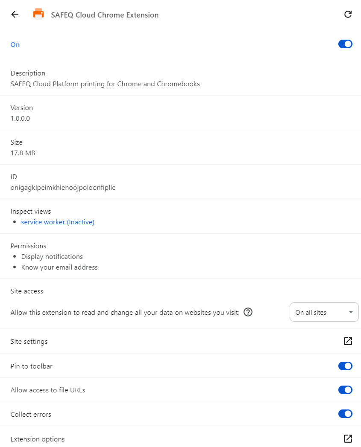Click the SAFEQ Cloud Chrome Extension title
This screenshot has width=361, height=447.
point(105,15)
